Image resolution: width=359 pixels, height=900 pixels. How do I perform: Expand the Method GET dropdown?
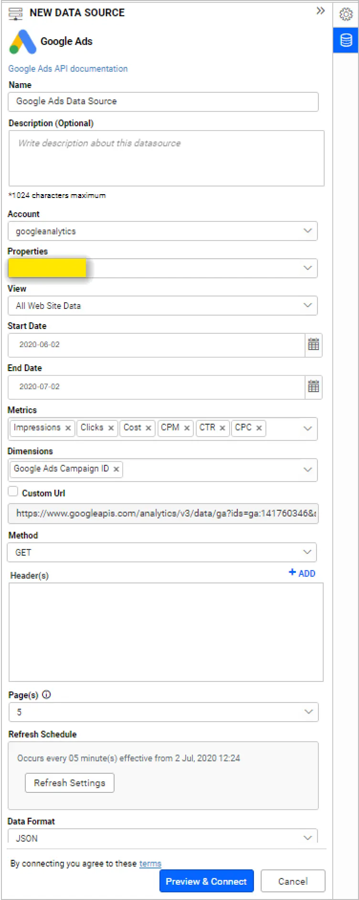307,552
